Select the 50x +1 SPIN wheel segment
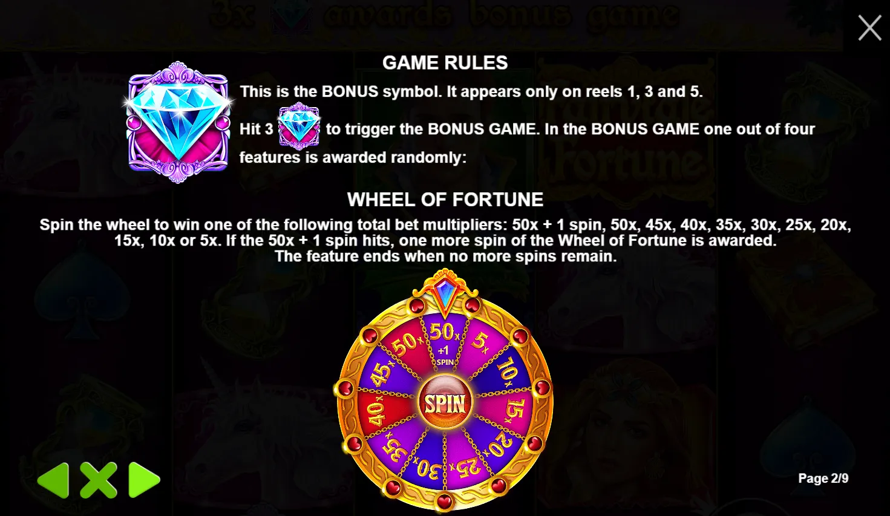This screenshot has height=516, width=890. 444,344
